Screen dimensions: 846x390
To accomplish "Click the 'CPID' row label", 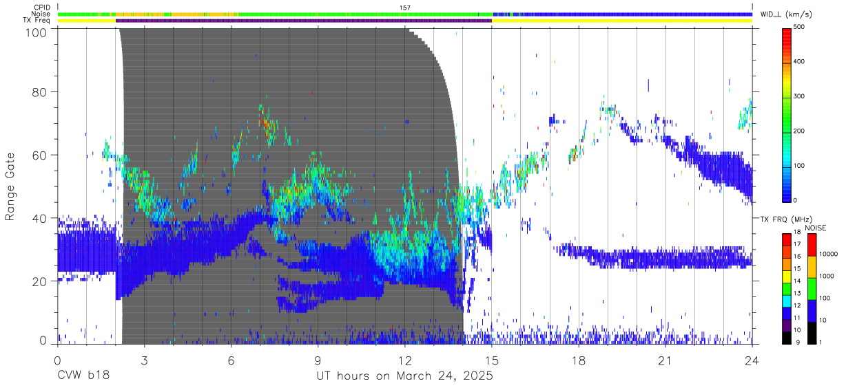I will coord(42,8).
